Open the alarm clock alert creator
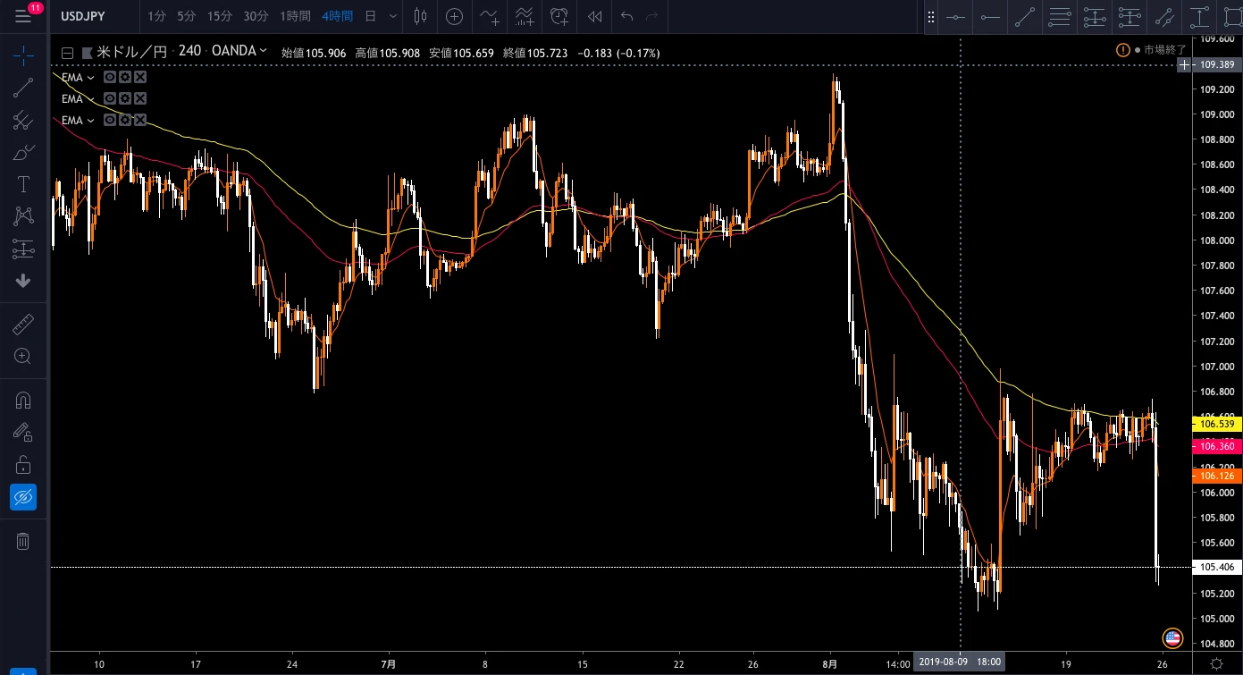Viewport: 1243px width, 675px height. [559, 16]
